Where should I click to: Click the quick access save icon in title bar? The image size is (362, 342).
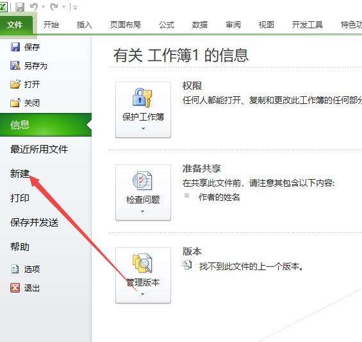pos(20,7)
